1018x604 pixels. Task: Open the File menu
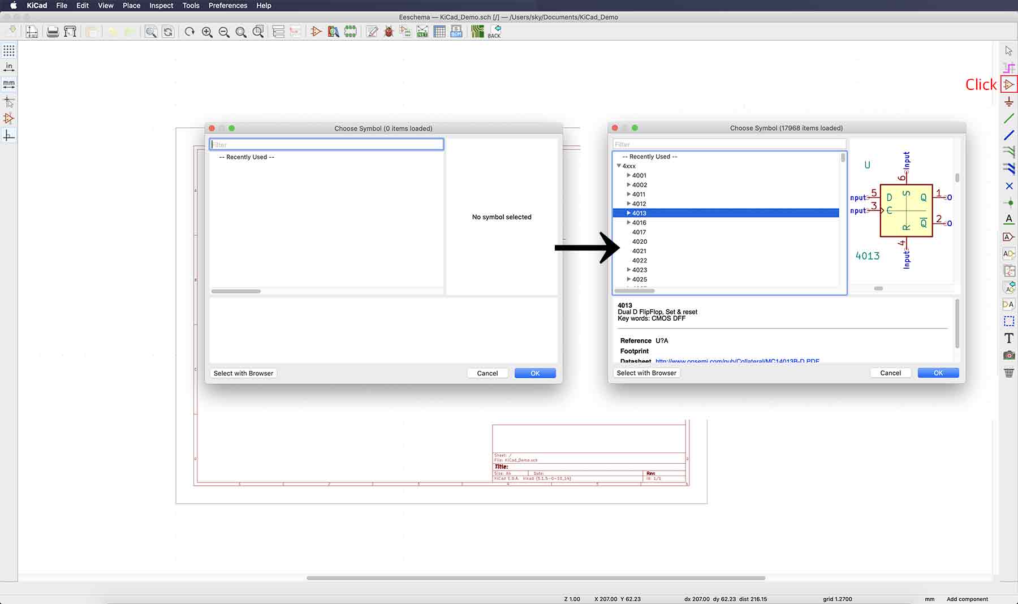62,6
